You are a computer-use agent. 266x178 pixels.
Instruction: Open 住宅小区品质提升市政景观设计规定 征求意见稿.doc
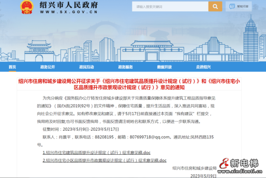104,160
